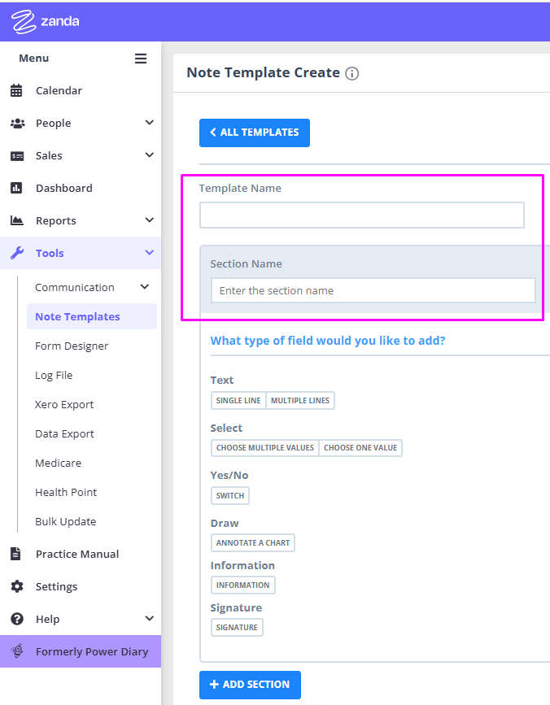Screen dimensions: 550x705
Task: Expand the Communication submenu chevron
Action: pyautogui.click(x=145, y=287)
